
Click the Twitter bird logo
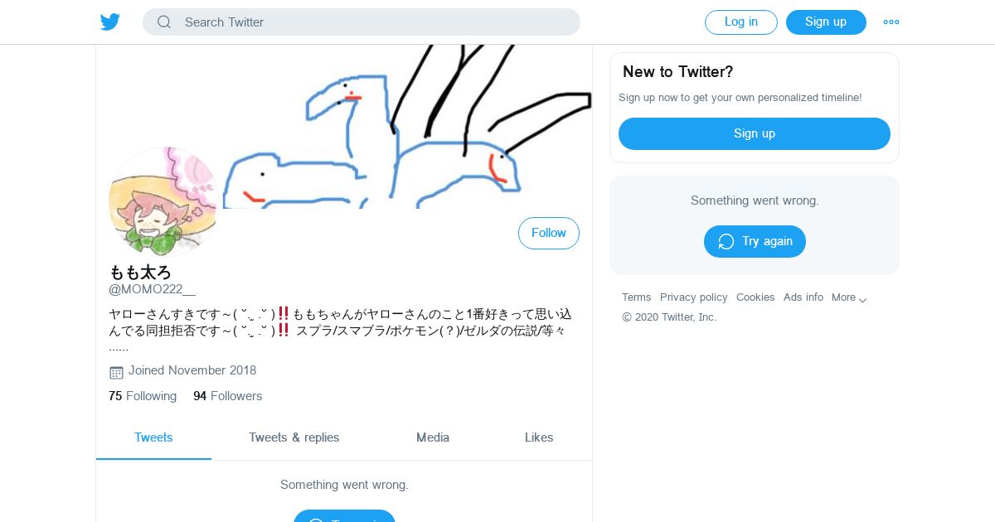[110, 22]
